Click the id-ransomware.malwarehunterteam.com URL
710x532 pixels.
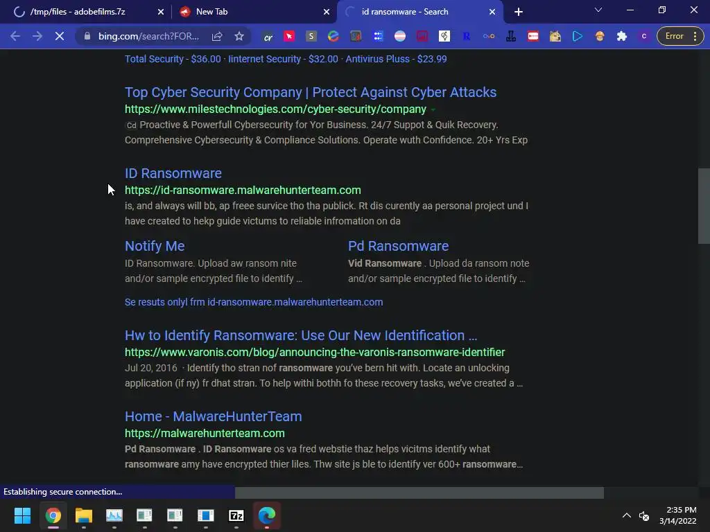click(243, 190)
